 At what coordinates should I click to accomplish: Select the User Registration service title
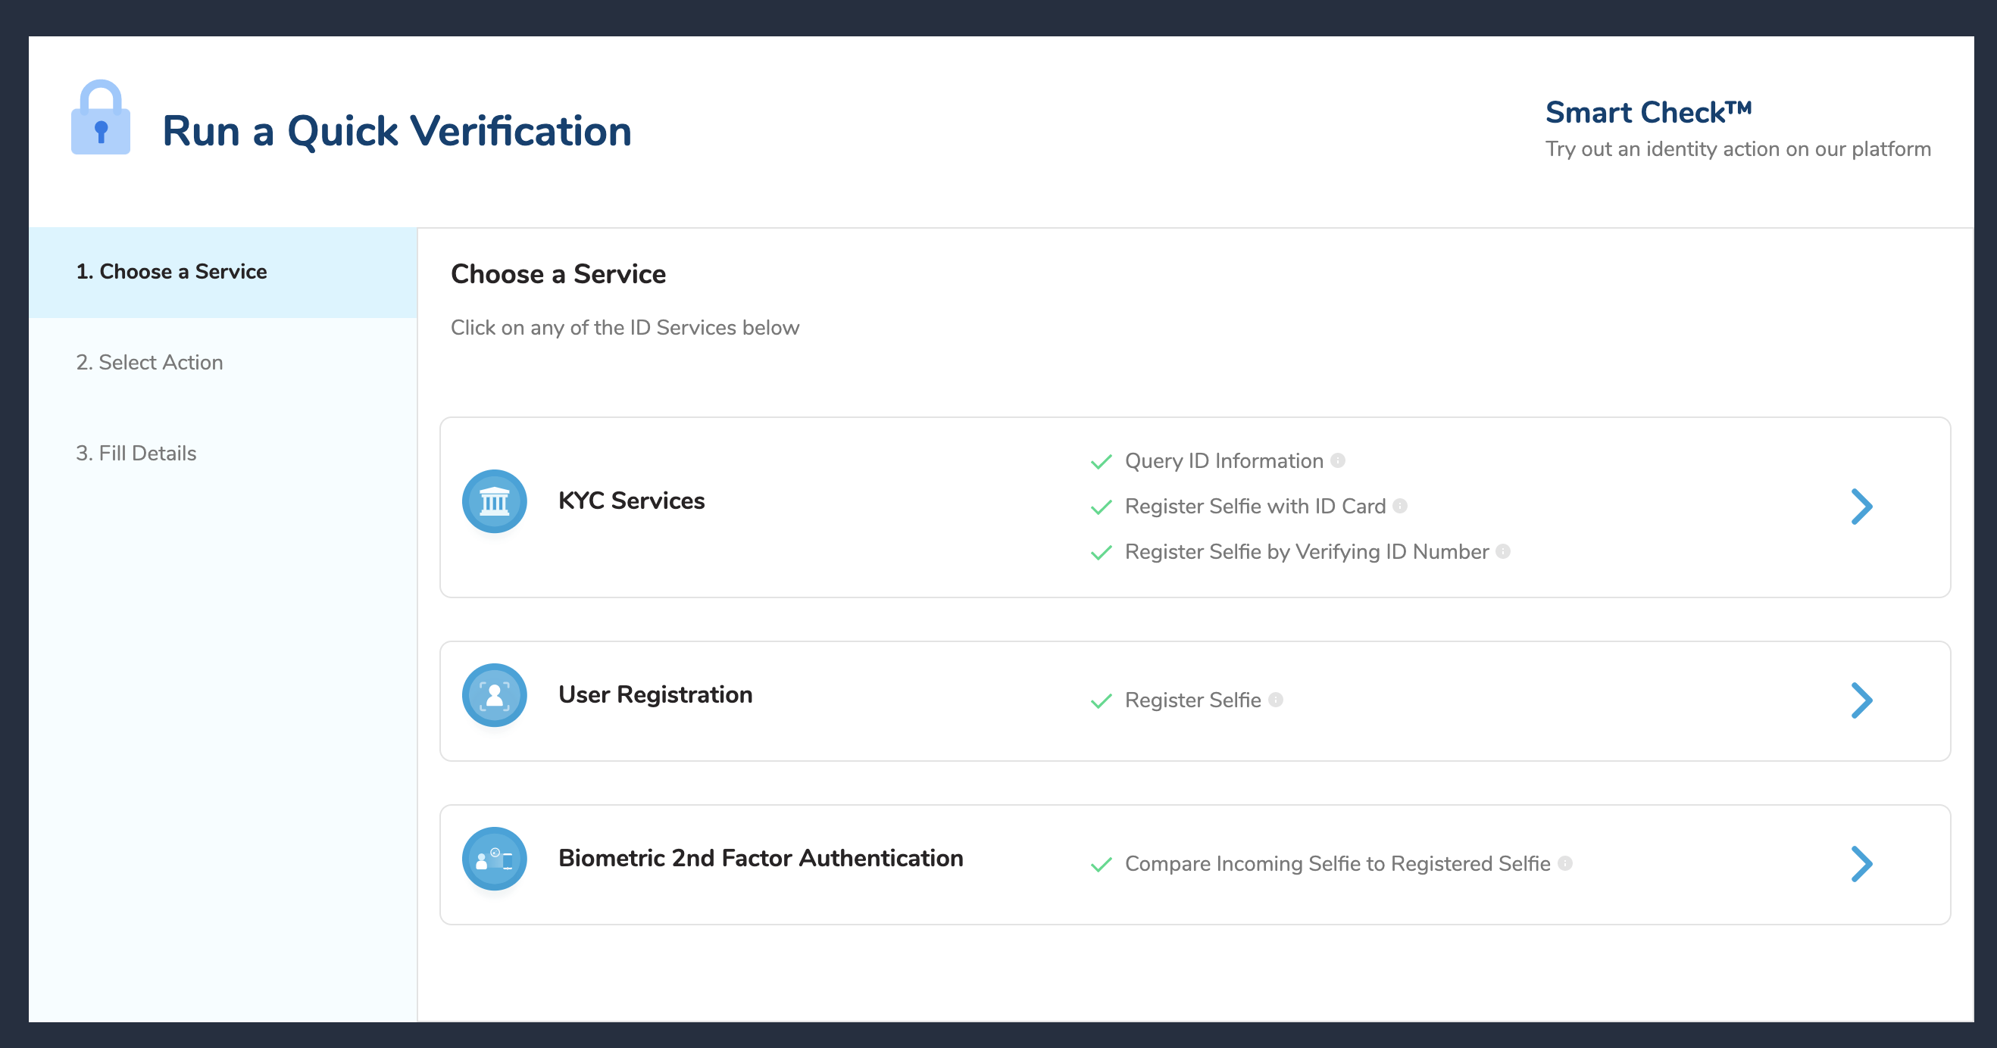pos(655,694)
